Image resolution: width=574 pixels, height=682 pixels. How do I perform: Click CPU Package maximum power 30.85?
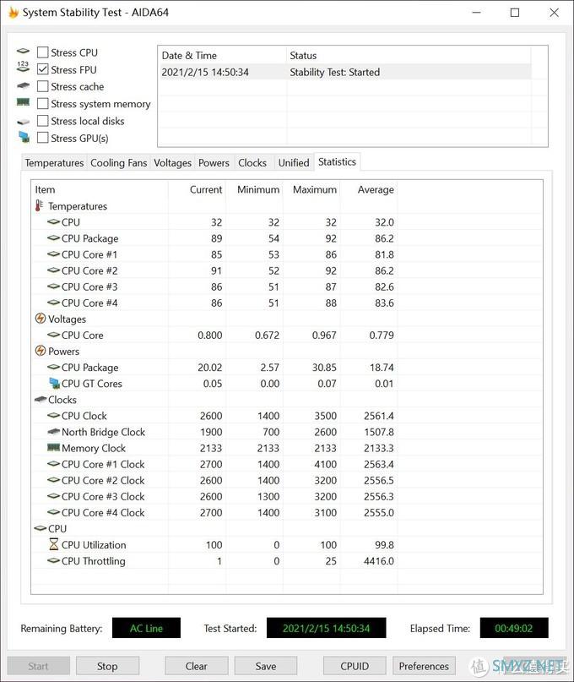pyautogui.click(x=324, y=368)
